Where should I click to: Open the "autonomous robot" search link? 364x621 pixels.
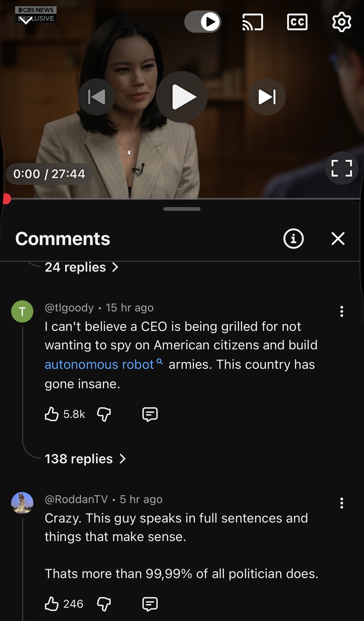click(x=99, y=365)
